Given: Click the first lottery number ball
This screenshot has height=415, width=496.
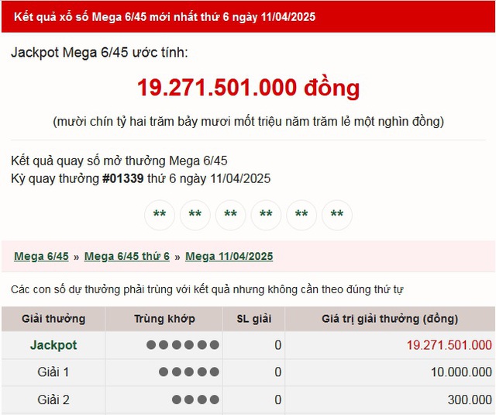Looking at the screenshot, I should point(160,215).
